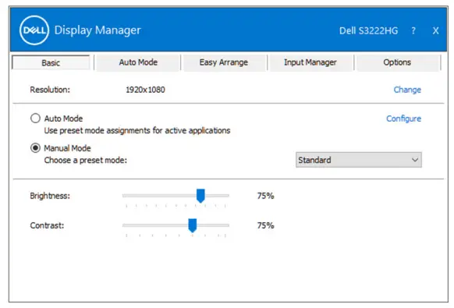Click the Configure link for Auto Mode
This screenshot has height=308, width=454.
(403, 119)
